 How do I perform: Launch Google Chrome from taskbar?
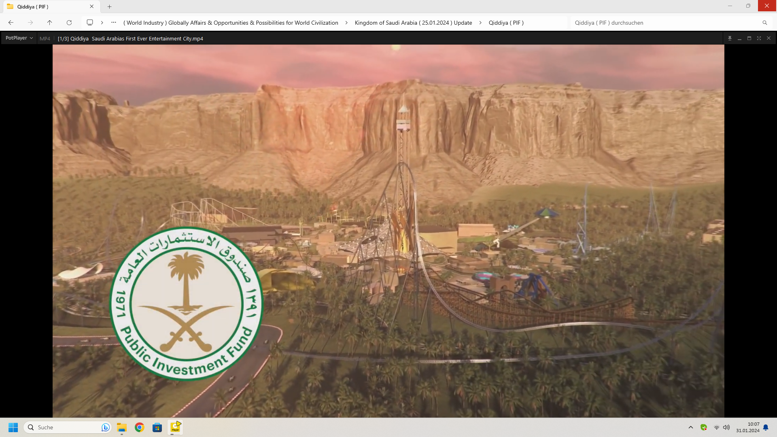[x=140, y=427]
